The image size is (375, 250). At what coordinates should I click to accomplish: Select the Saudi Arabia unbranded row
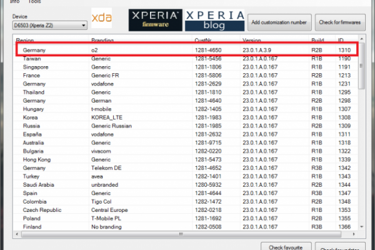tap(186, 185)
